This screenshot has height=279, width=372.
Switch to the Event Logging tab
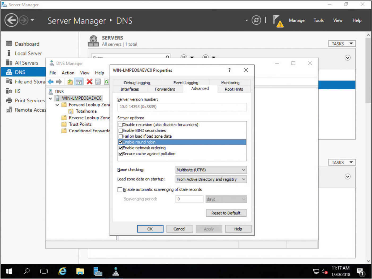tap(186, 82)
